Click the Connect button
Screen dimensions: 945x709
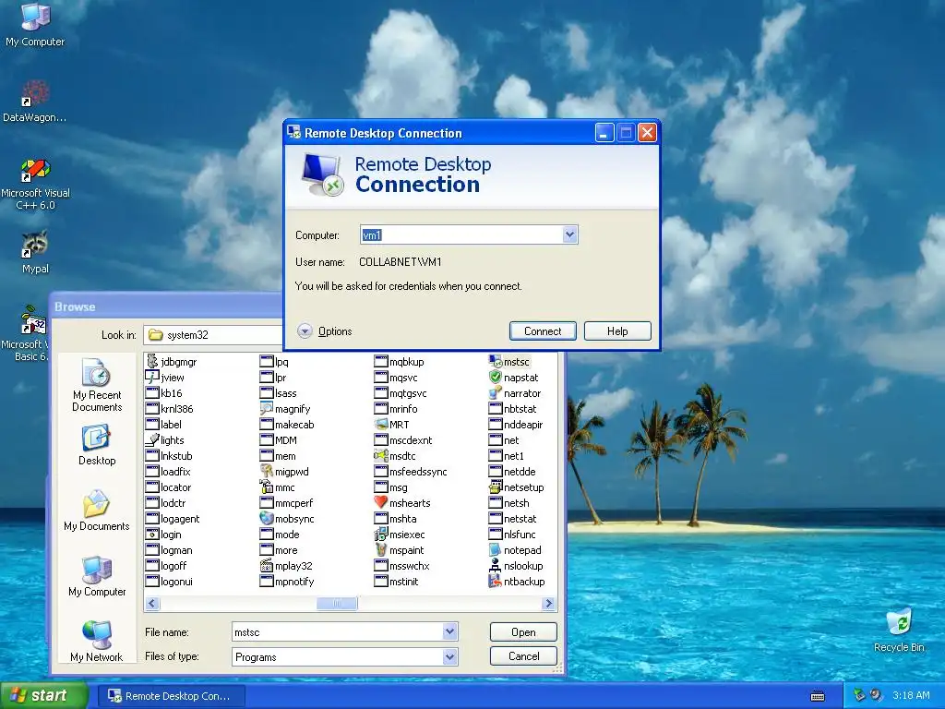pos(543,331)
